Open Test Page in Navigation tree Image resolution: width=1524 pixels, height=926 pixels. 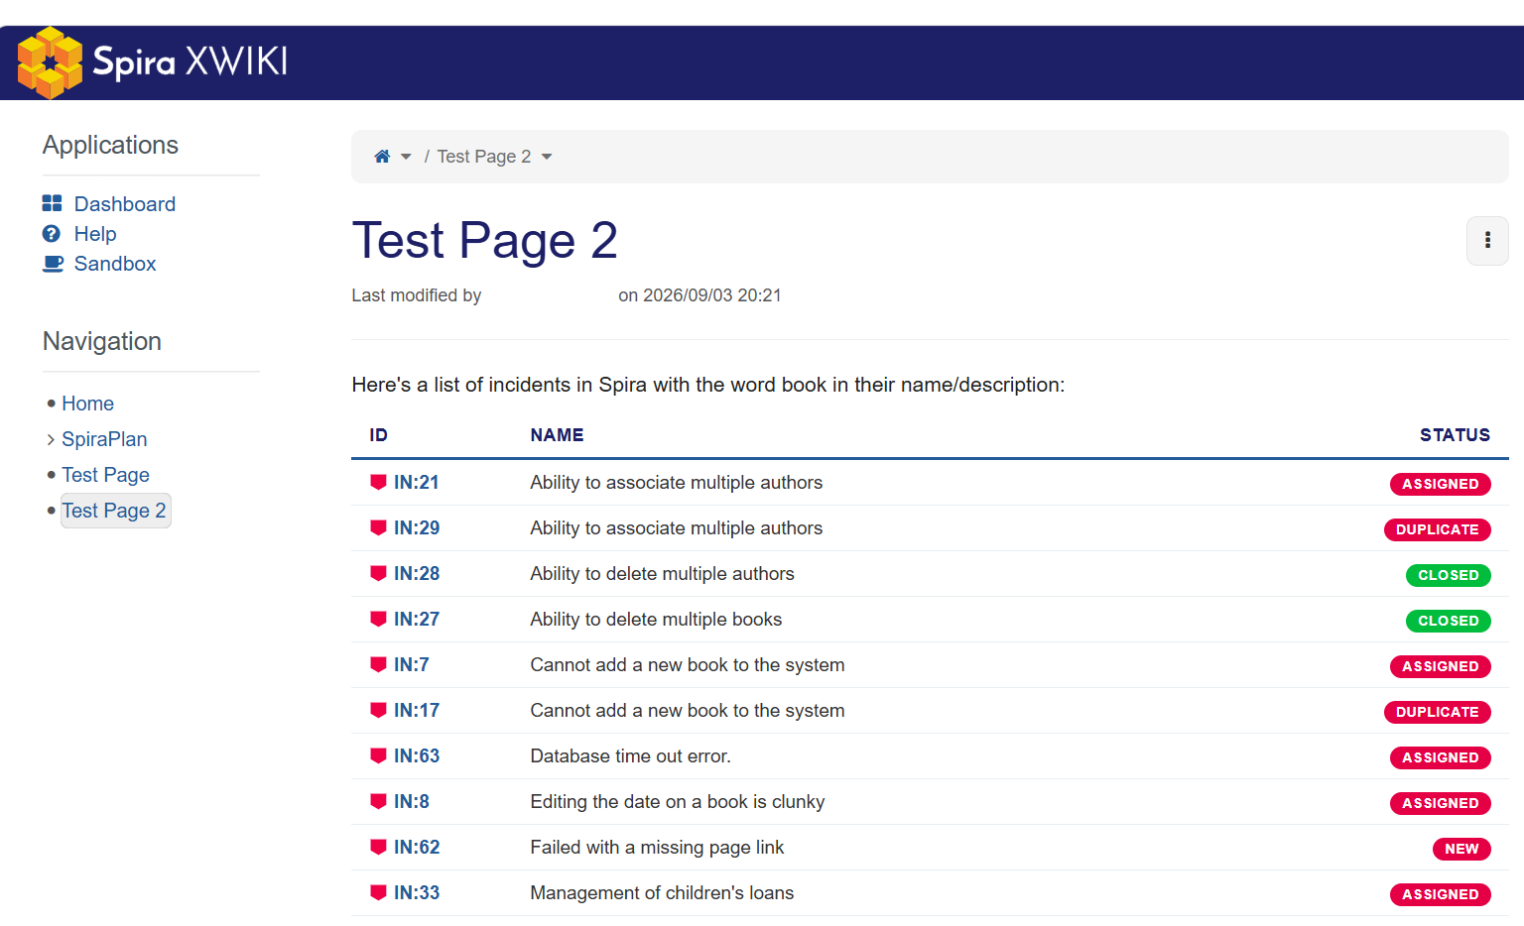click(x=105, y=475)
